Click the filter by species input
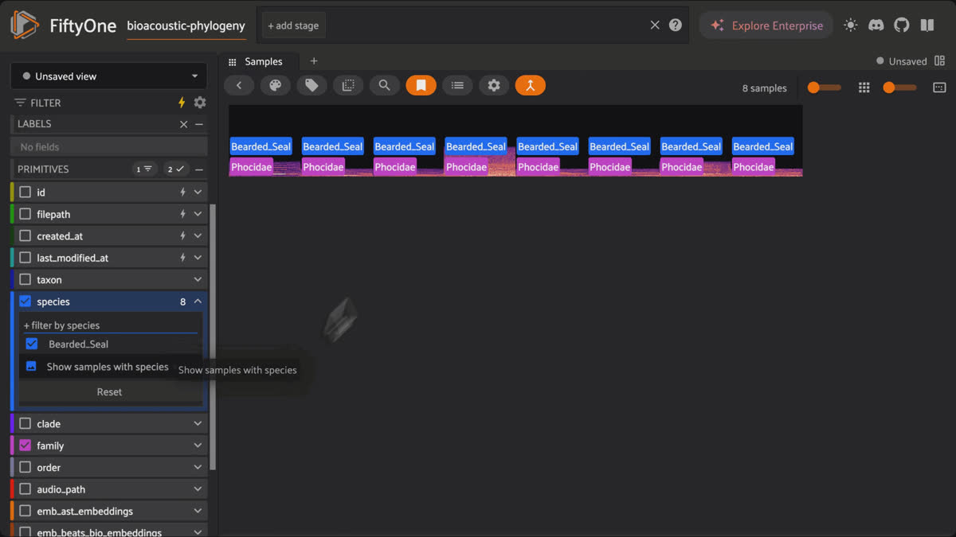956x537 pixels. [x=110, y=325]
